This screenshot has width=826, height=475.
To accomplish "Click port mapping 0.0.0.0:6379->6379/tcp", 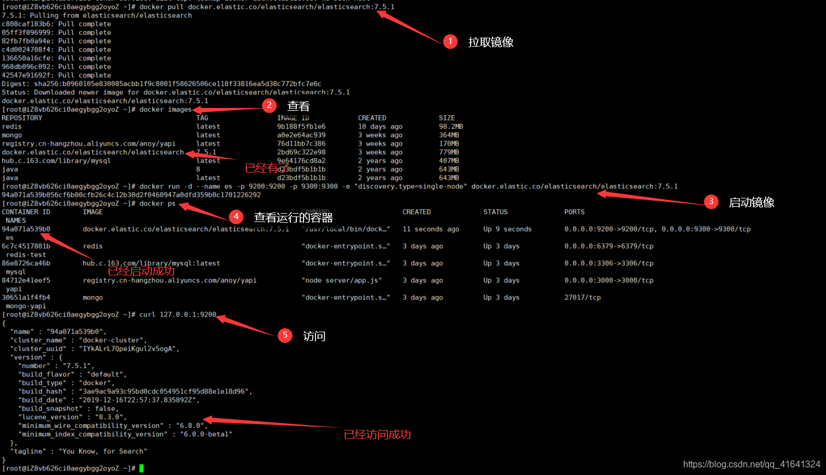I will [x=609, y=246].
